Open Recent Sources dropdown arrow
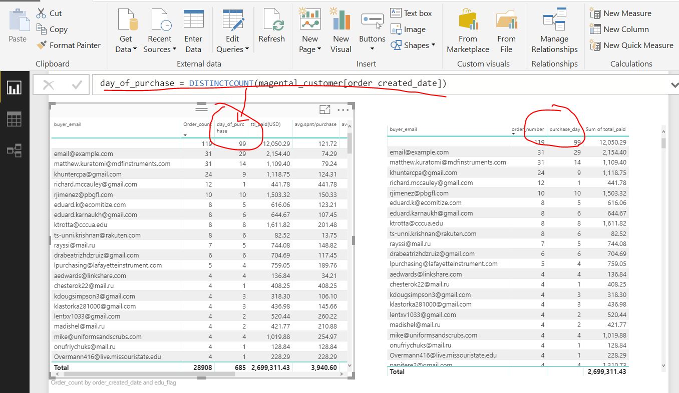679x393 pixels. [x=174, y=49]
